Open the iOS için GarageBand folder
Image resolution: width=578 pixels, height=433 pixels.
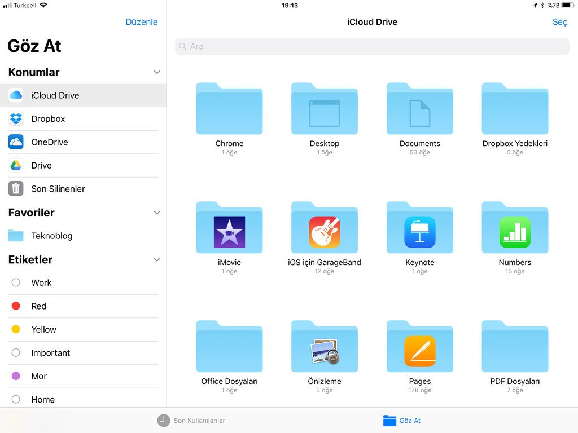tap(325, 228)
